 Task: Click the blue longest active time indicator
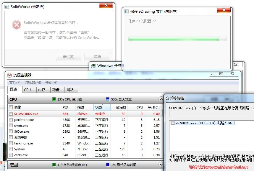(x=108, y=165)
